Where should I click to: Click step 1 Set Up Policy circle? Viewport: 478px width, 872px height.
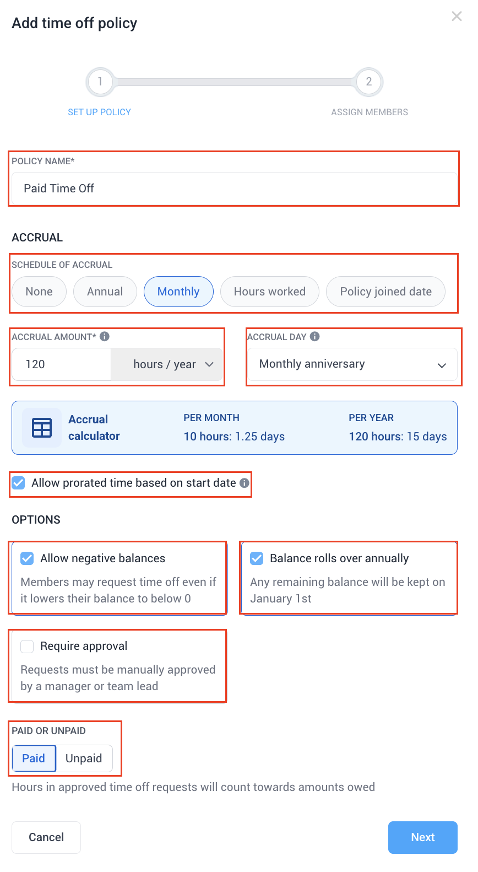(x=100, y=82)
